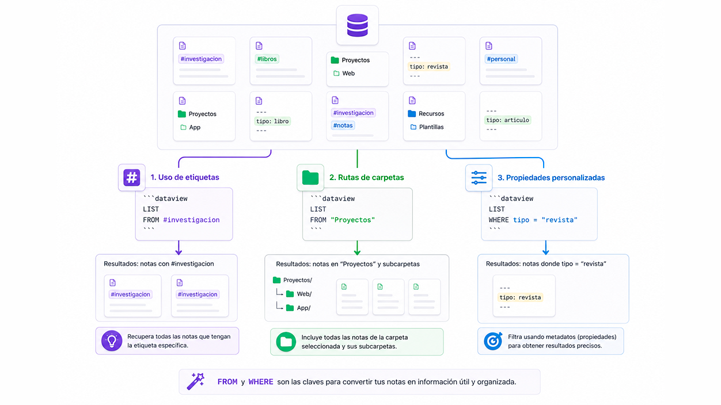Click the document icon above the #personal tag

click(x=489, y=46)
